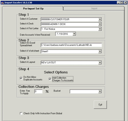The image size is (128, 121).
Task: Close the Import Excel window
Action: point(125,3)
